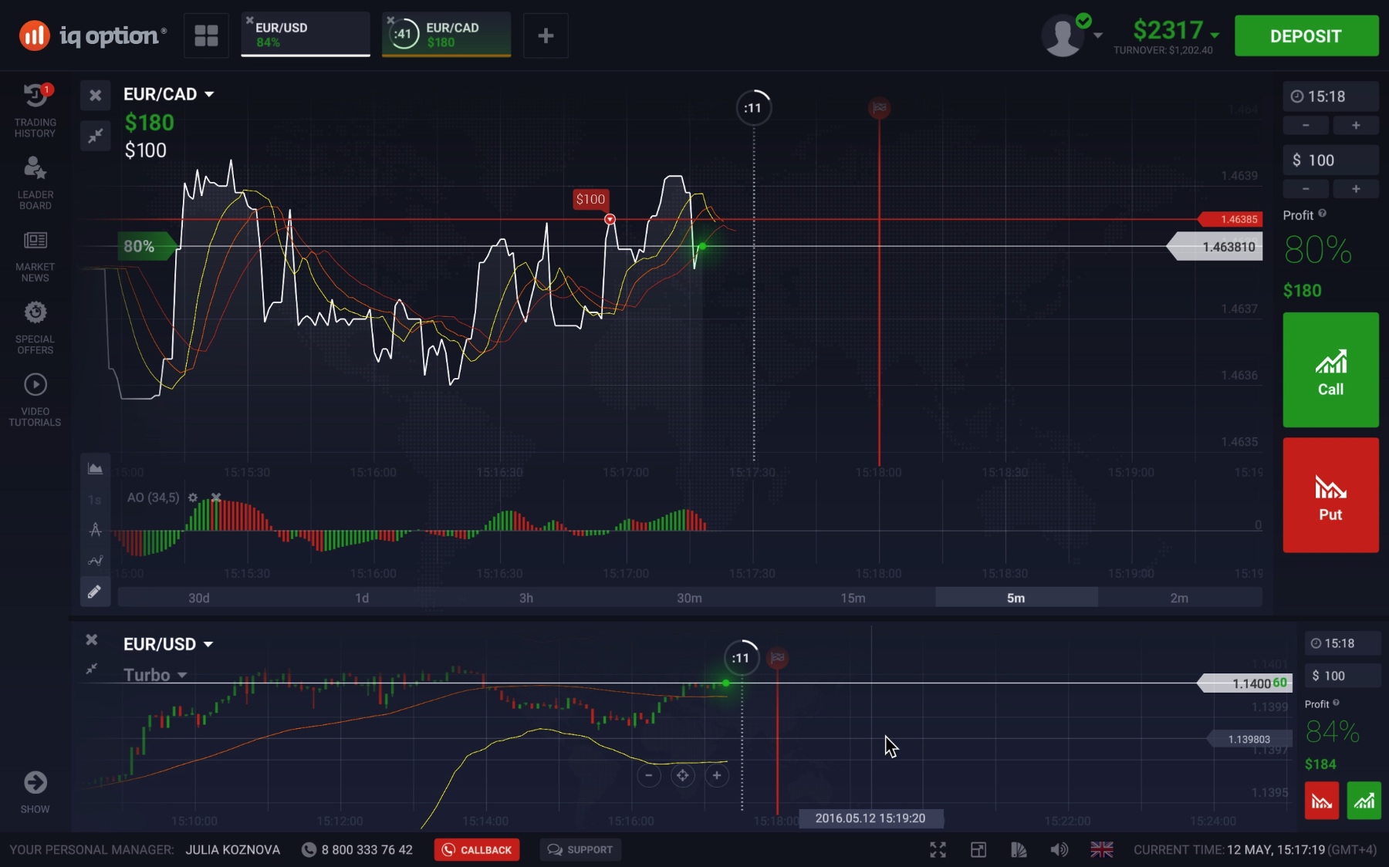
Task: Open AO indicator settings gear
Action: [193, 498]
